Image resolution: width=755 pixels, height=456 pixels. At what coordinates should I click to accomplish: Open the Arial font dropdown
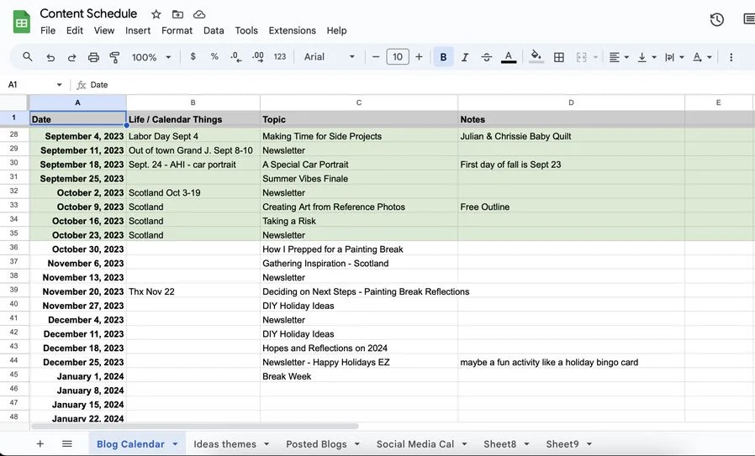pos(330,57)
